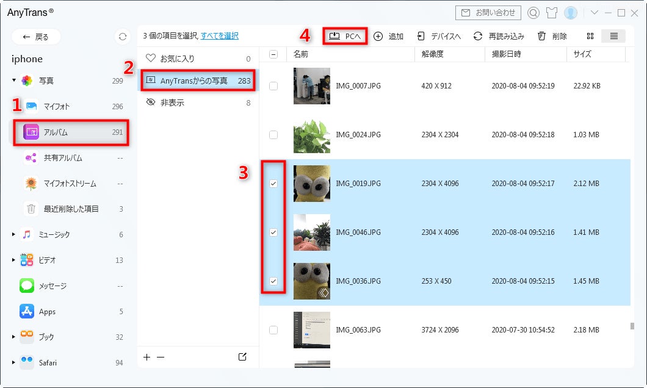
Task: Select アルバム album in the sidebar
Action: tap(68, 132)
